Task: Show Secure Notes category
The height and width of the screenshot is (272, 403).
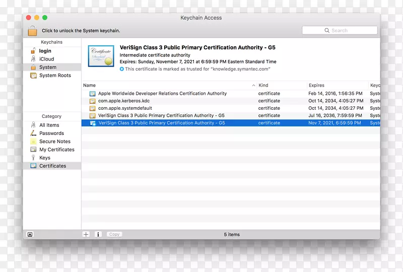Action: coord(54,142)
